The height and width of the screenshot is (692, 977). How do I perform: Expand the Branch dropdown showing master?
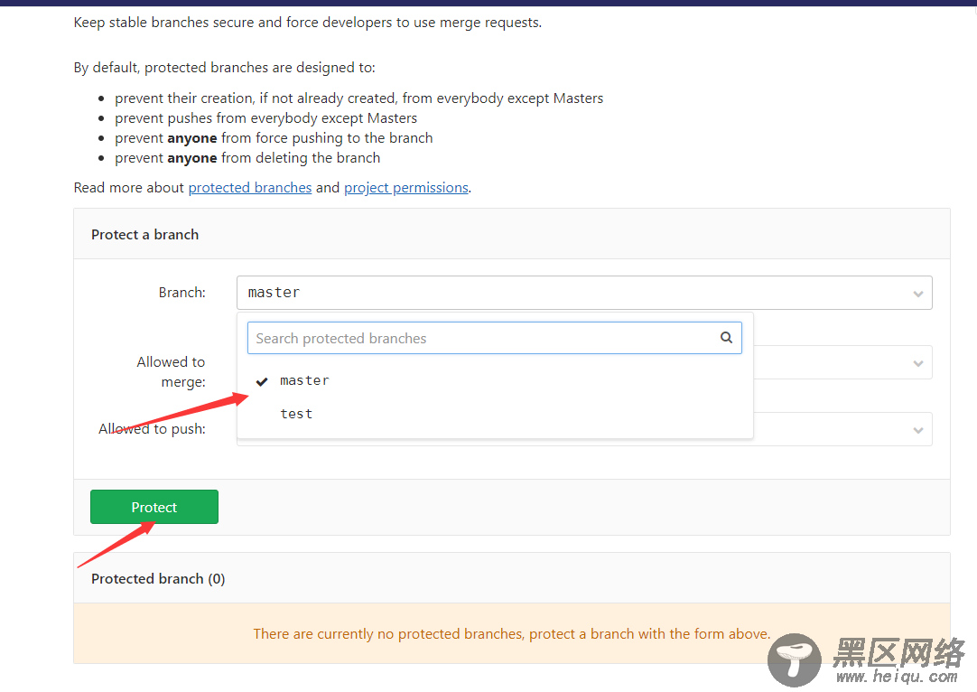(584, 293)
